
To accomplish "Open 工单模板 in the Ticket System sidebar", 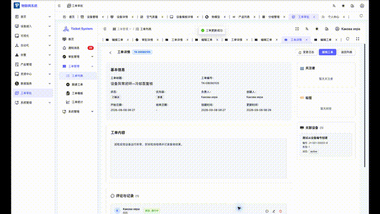I will click(x=78, y=93).
